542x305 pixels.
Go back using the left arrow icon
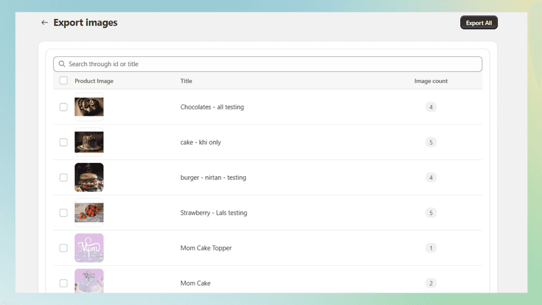(x=45, y=22)
